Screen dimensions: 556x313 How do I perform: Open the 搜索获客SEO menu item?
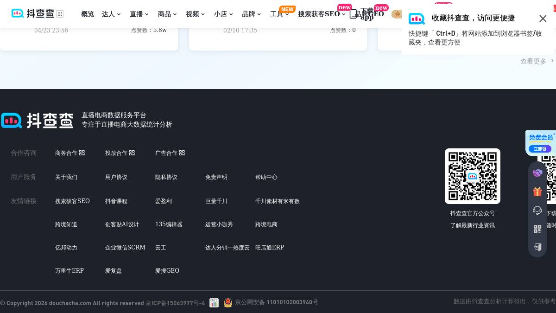(319, 14)
